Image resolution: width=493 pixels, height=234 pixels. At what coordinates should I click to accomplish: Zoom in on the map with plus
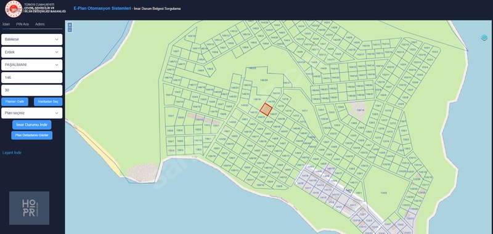(x=70, y=25)
